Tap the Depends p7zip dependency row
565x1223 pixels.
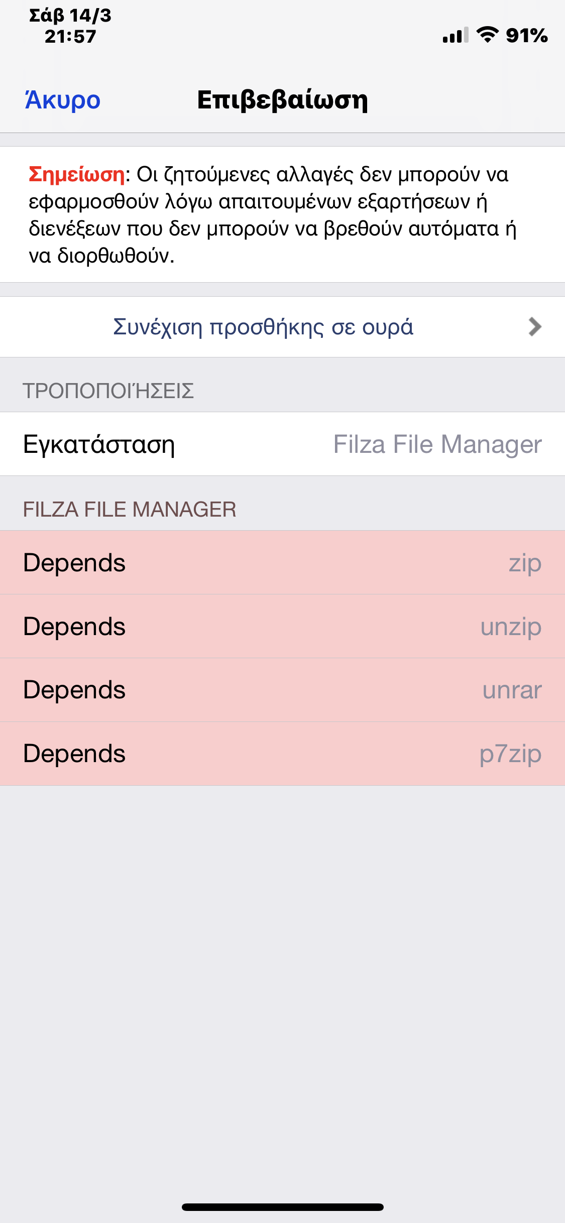(x=282, y=754)
